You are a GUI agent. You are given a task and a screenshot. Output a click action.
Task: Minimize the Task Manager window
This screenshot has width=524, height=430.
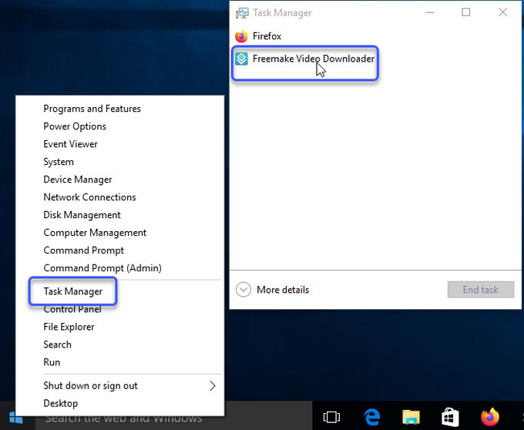point(430,12)
